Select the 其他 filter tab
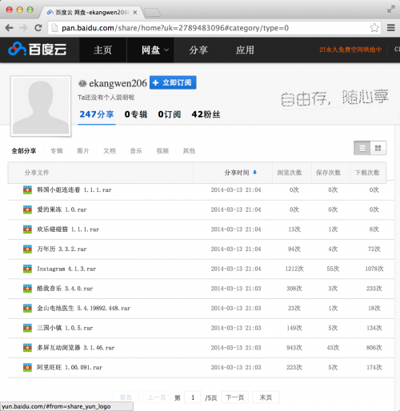 click(x=189, y=151)
